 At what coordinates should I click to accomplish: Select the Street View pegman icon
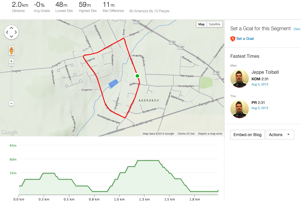pyautogui.click(x=11, y=50)
